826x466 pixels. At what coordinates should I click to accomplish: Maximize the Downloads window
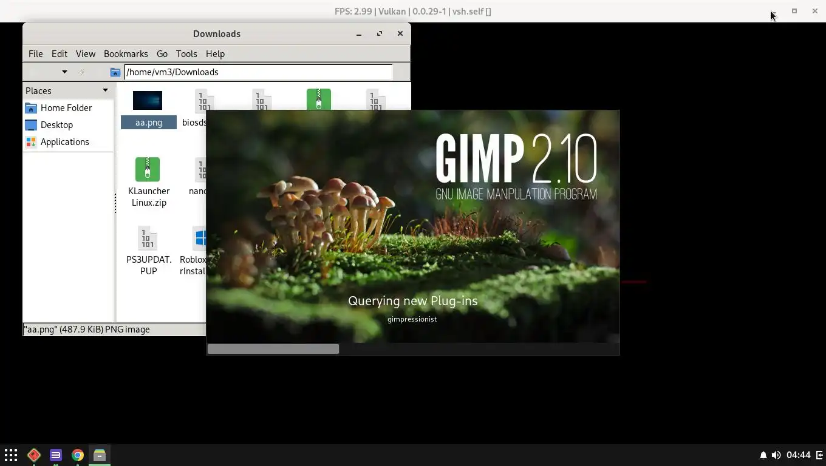point(380,34)
